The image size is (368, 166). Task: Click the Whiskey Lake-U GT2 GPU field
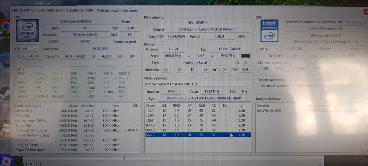pyautogui.click(x=326, y=35)
